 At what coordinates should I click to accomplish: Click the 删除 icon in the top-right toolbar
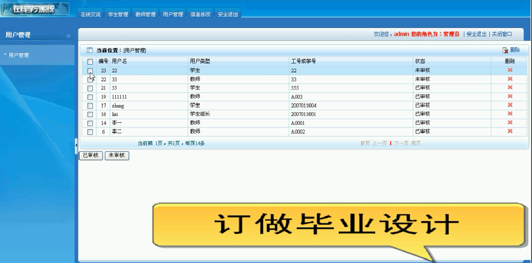point(511,50)
